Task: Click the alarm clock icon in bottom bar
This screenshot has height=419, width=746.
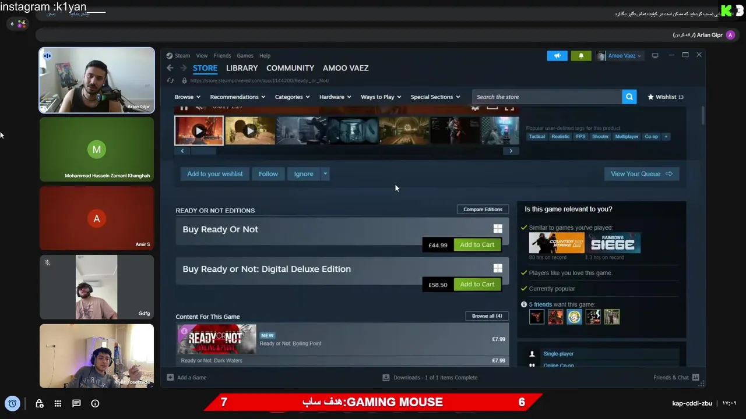Action: (x=12, y=403)
